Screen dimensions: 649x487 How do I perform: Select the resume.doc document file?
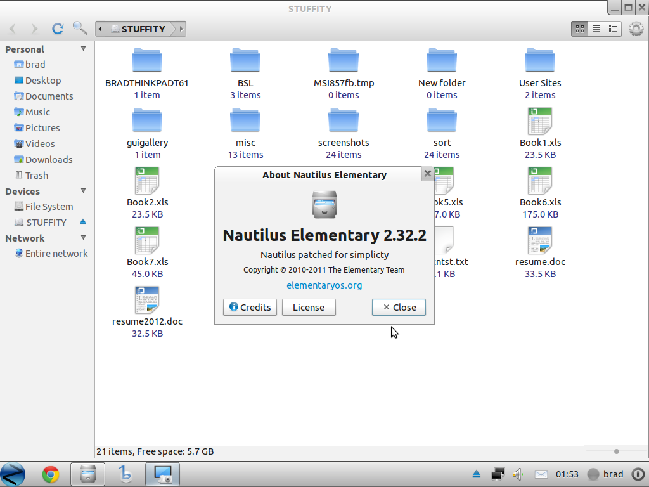pos(540,240)
